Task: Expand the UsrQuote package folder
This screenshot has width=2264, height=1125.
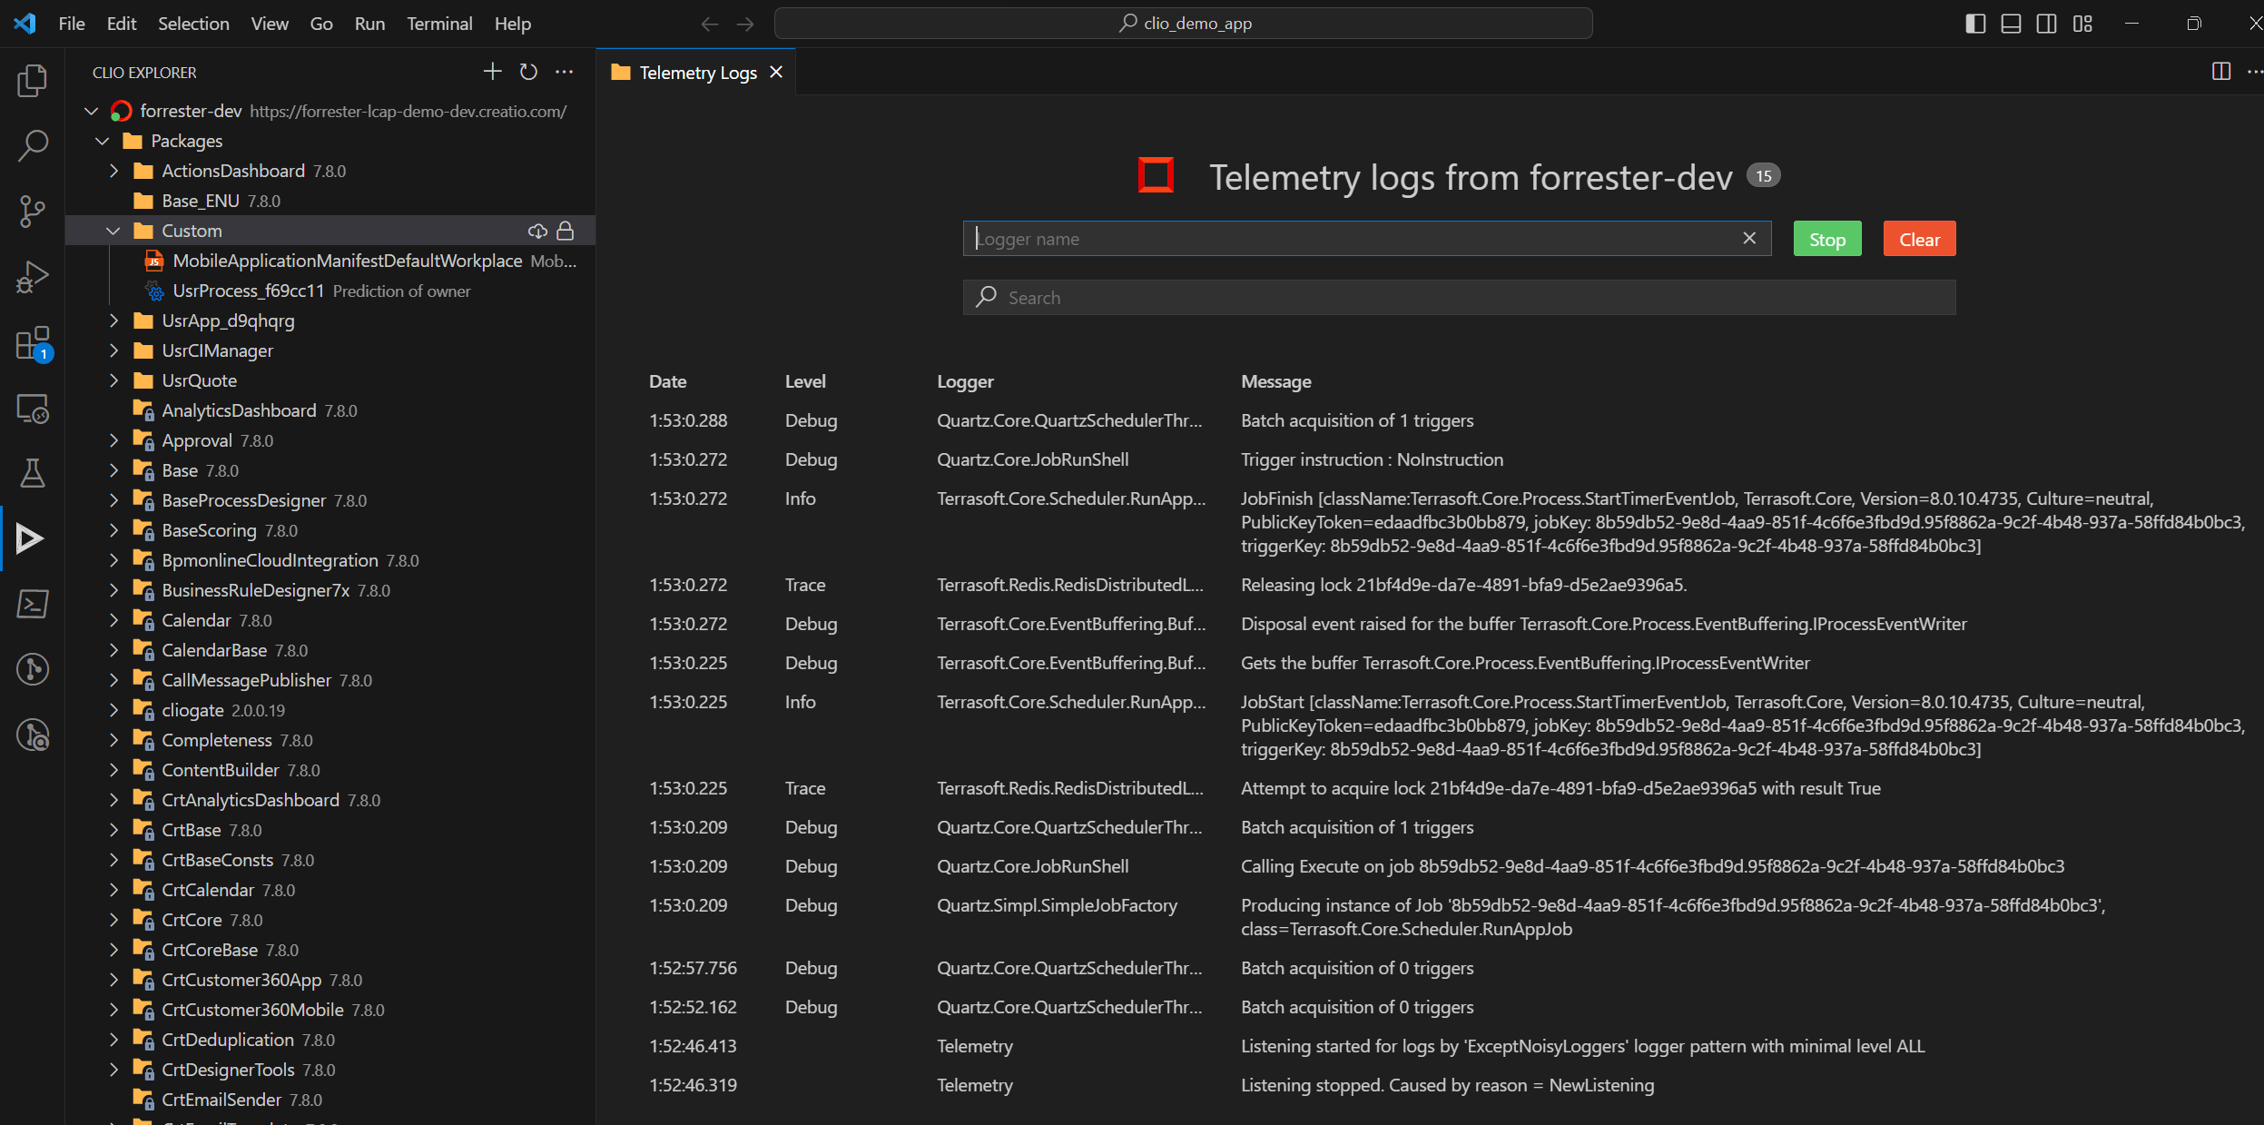Action: [113, 380]
